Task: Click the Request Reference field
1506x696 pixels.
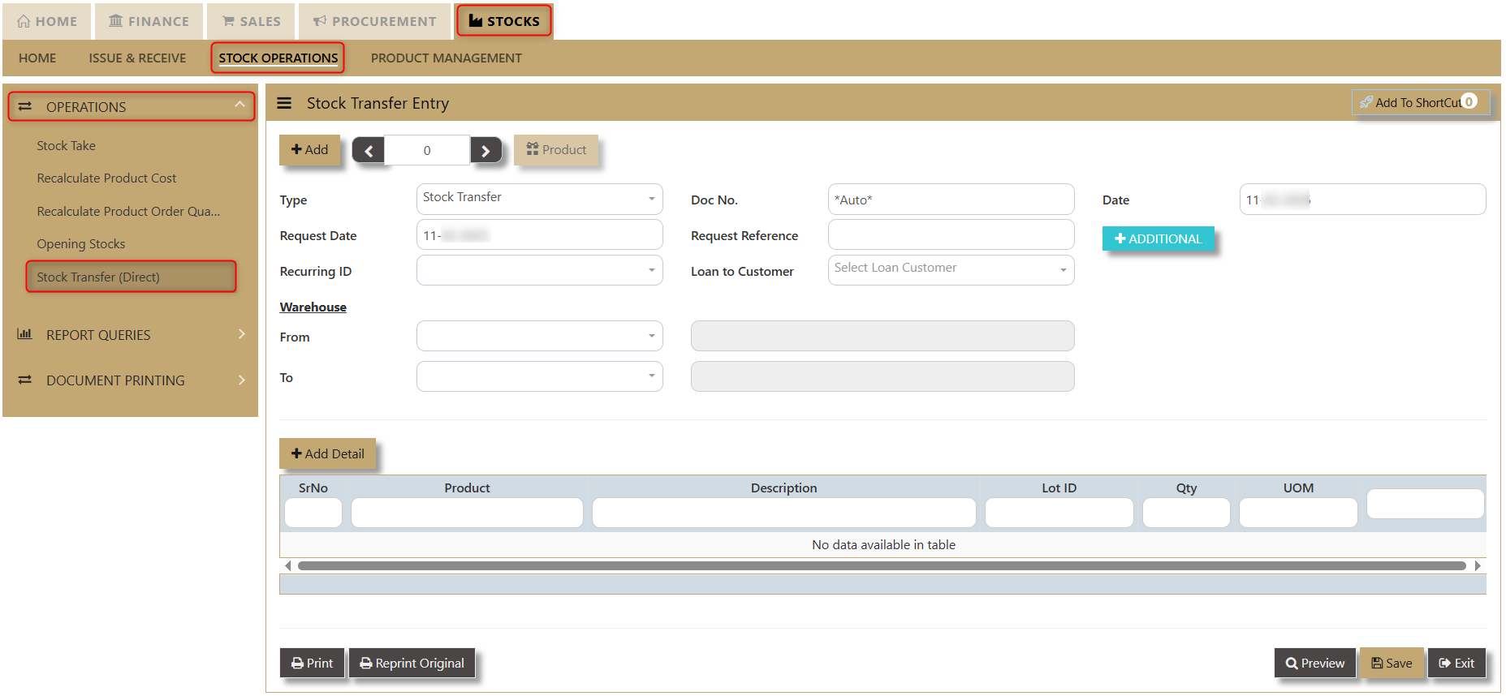Action: 951,235
